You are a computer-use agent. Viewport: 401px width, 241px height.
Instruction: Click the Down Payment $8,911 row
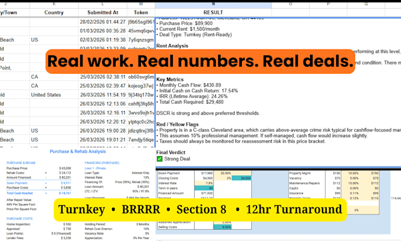coord(38,183)
